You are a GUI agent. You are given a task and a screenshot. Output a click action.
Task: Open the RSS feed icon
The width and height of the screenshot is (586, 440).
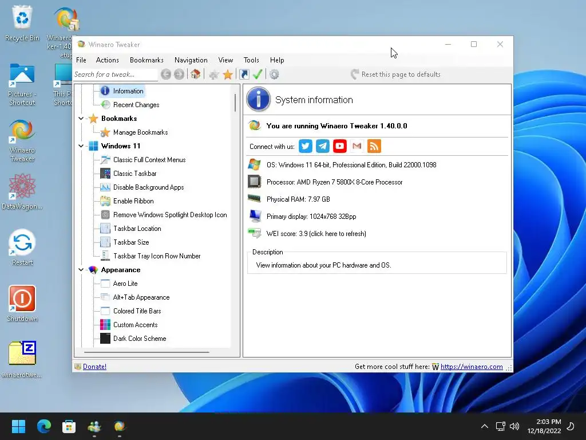374,146
